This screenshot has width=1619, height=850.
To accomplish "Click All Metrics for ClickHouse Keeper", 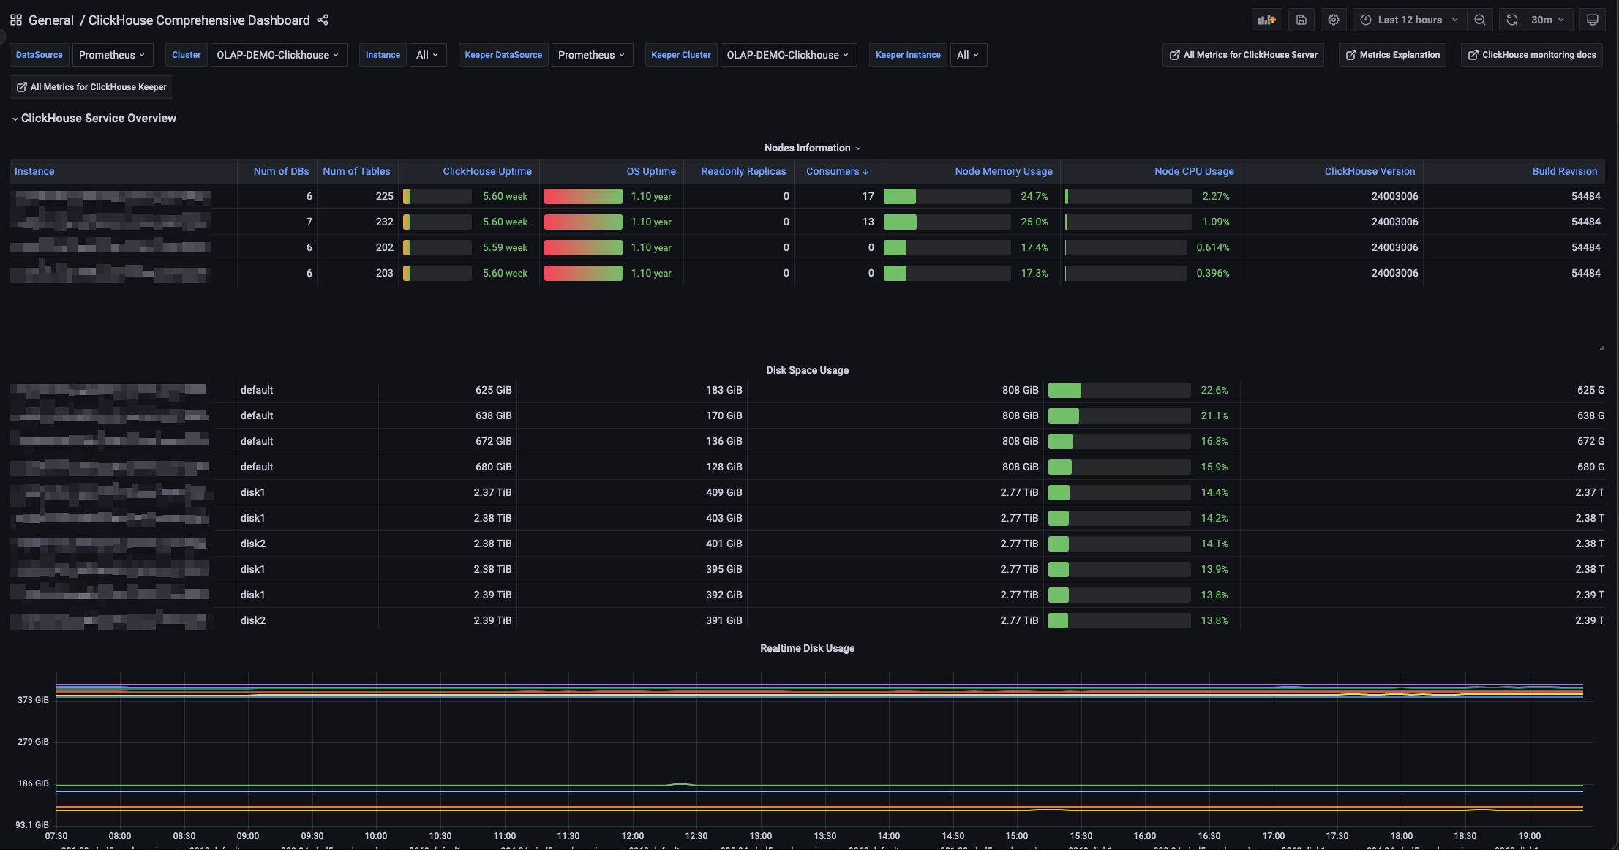I will click(x=91, y=87).
